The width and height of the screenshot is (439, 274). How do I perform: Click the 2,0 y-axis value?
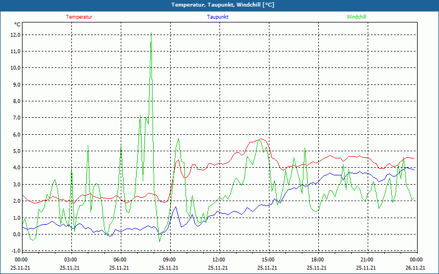pyautogui.click(x=16, y=201)
